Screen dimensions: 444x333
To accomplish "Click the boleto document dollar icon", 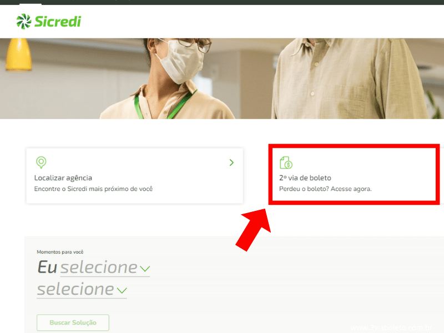I will pos(286,163).
